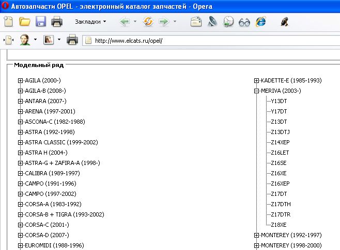Open back history dropdown arrow
This screenshot has width=340, height=250.
pos(135,22)
